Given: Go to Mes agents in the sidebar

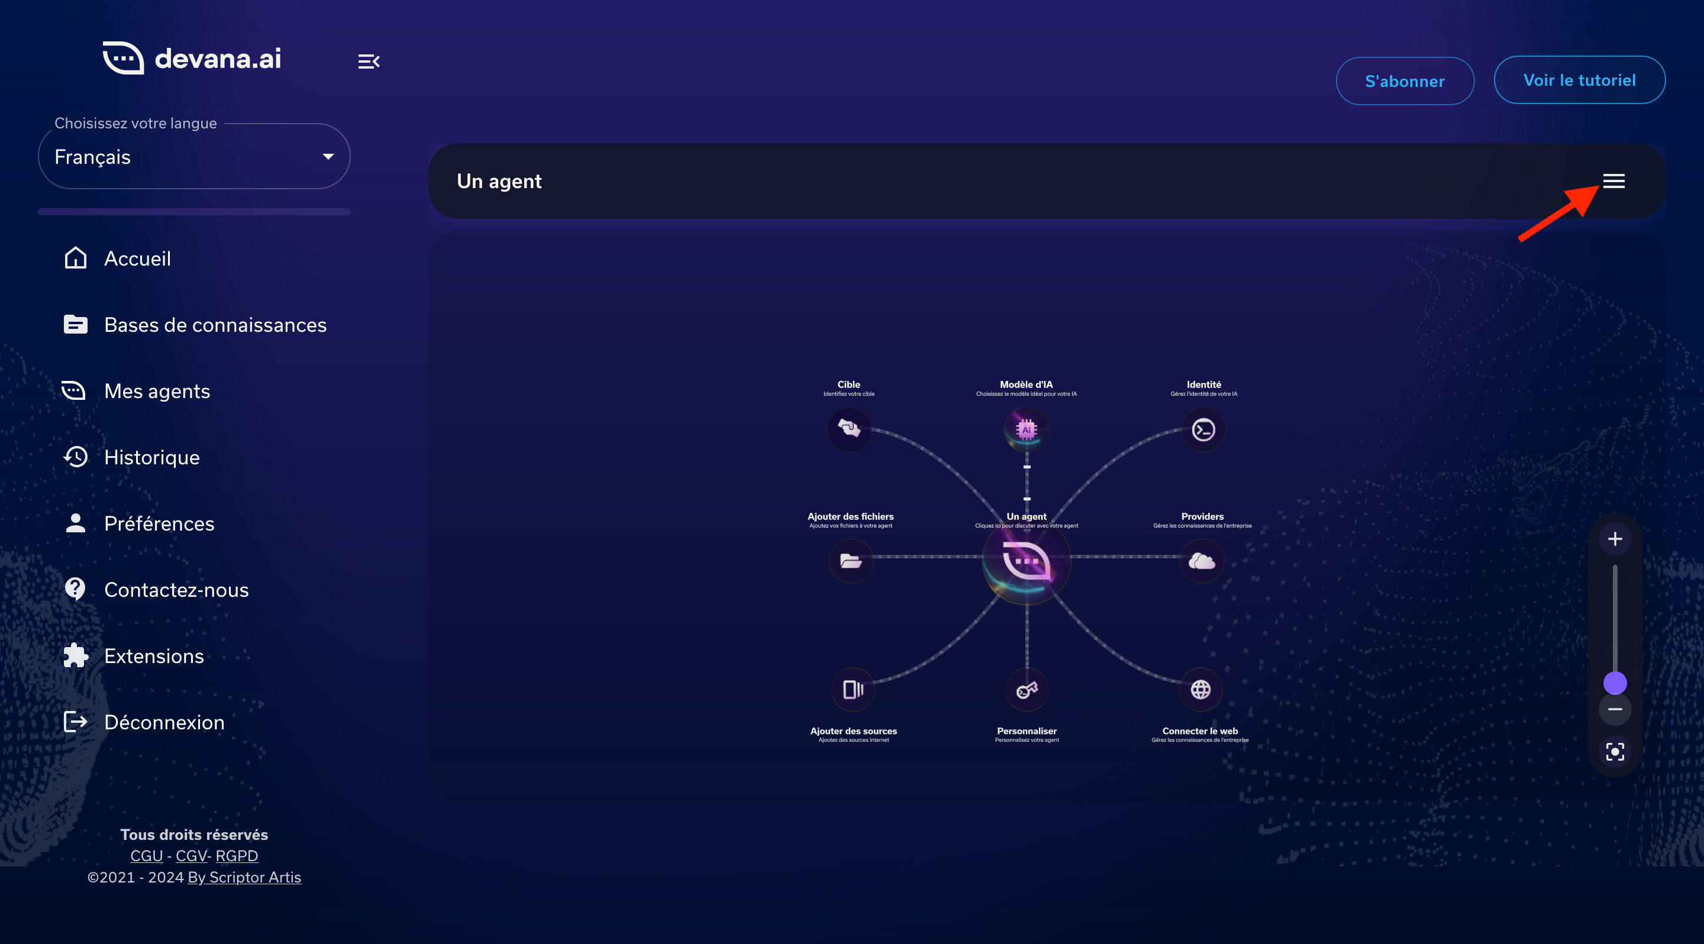Looking at the screenshot, I should tap(157, 391).
